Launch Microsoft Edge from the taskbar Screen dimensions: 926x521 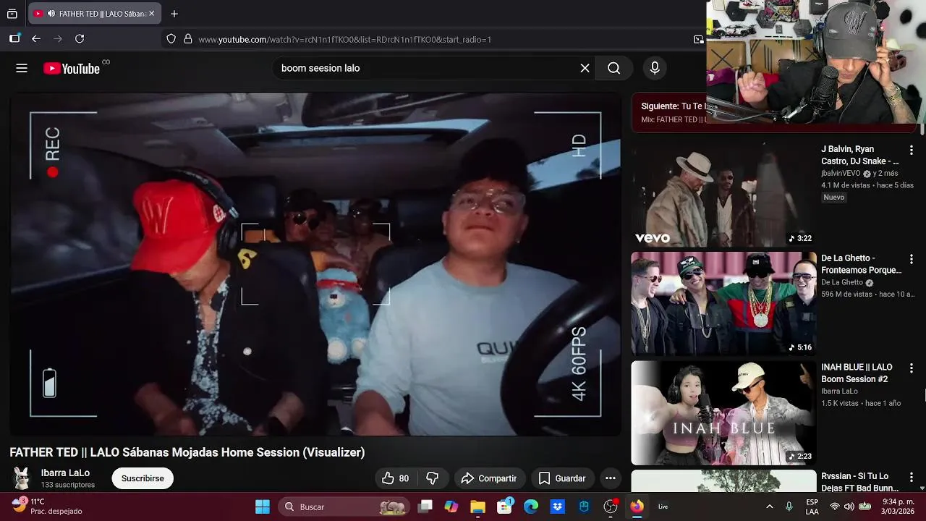click(x=531, y=507)
